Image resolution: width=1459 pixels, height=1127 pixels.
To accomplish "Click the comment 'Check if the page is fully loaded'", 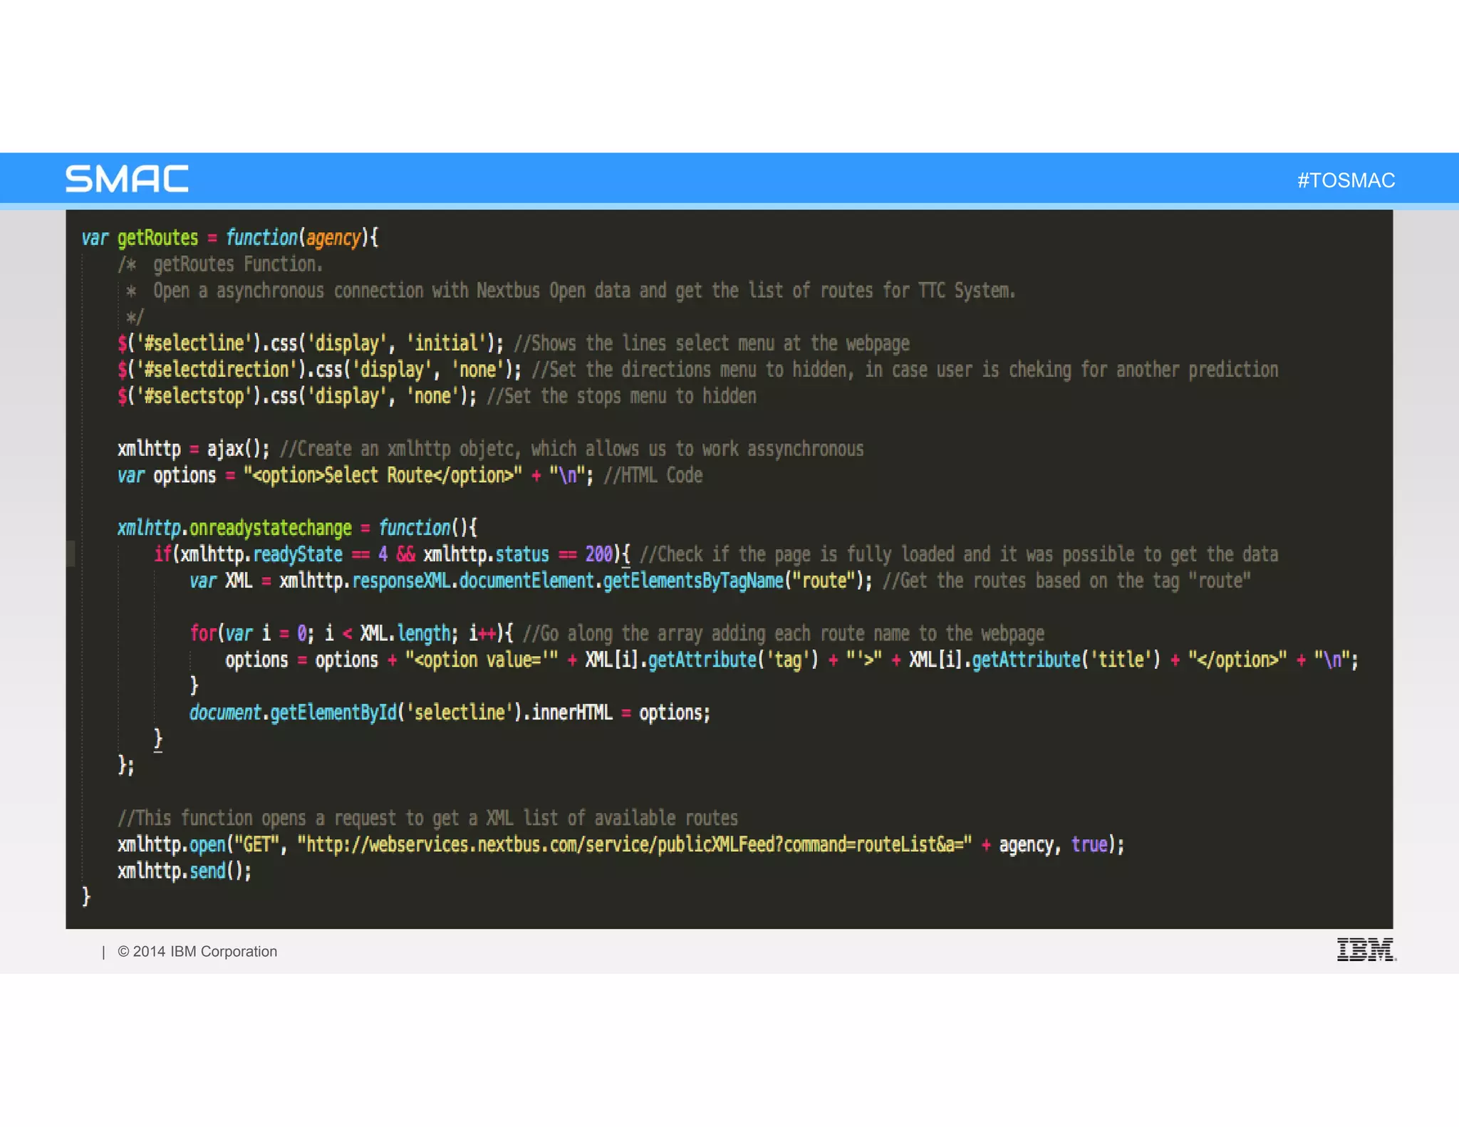I will pos(960,554).
